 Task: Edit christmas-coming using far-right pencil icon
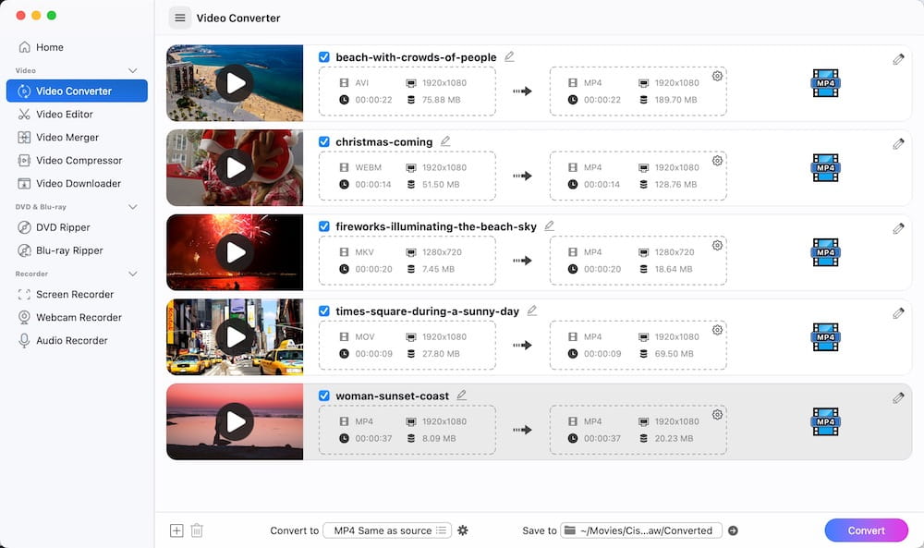pos(898,144)
